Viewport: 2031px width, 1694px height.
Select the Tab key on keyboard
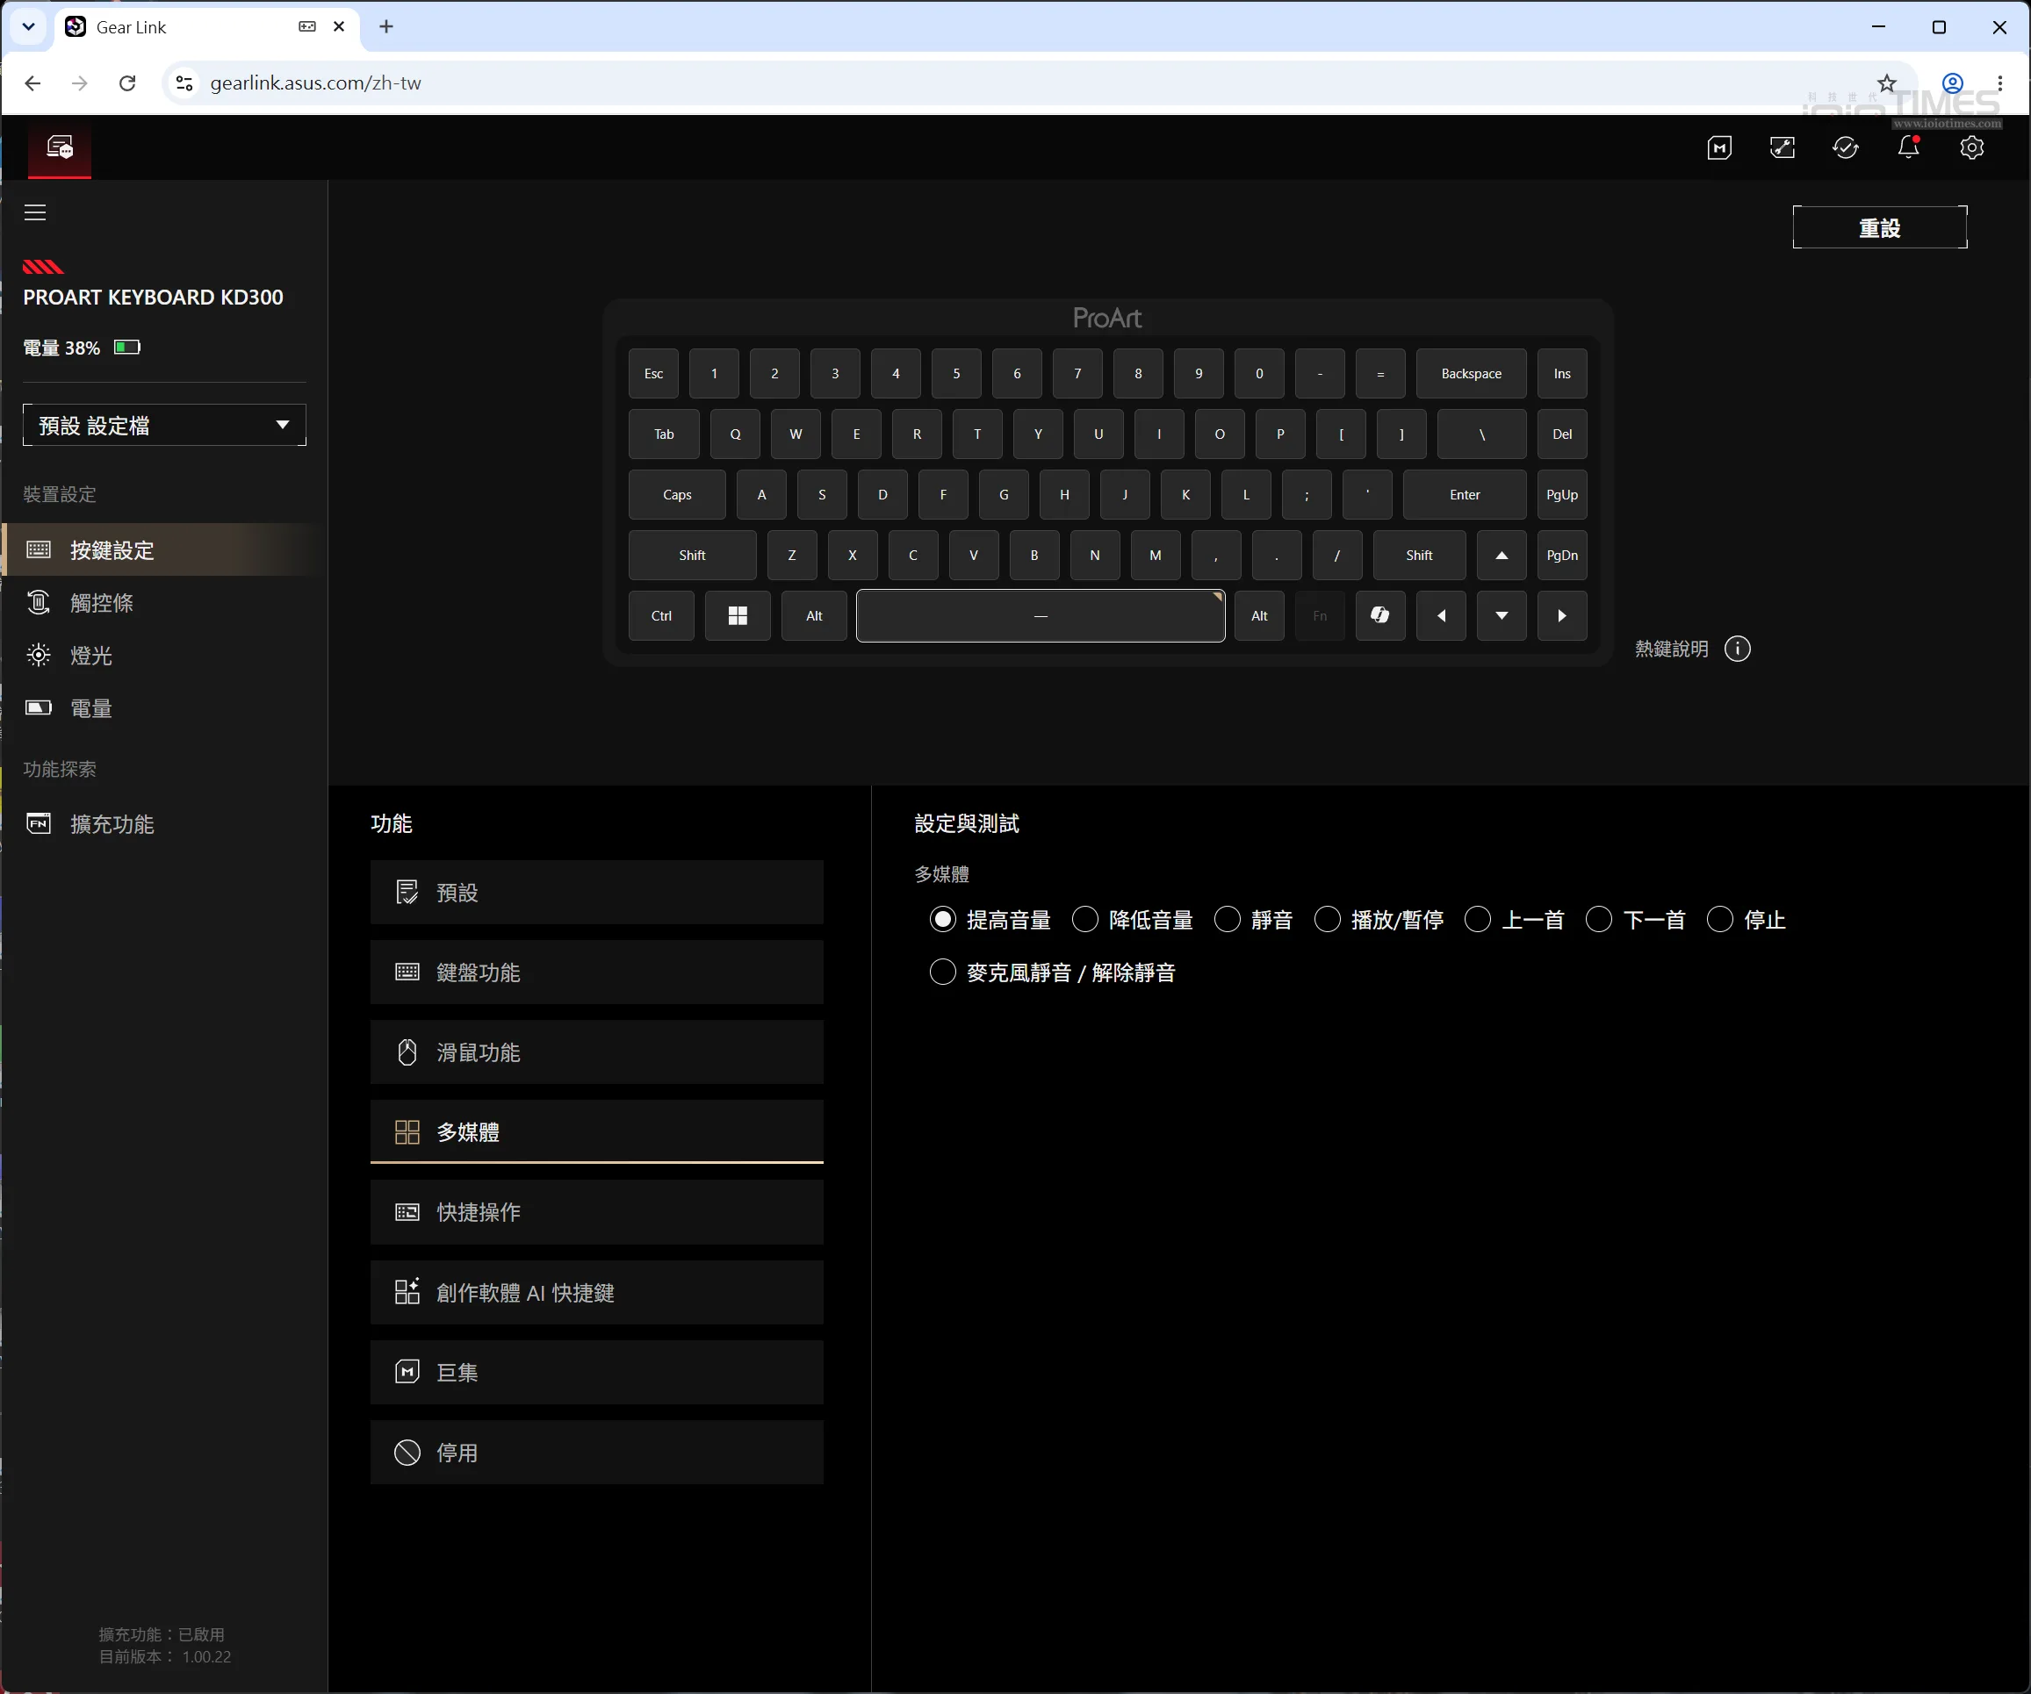click(664, 434)
